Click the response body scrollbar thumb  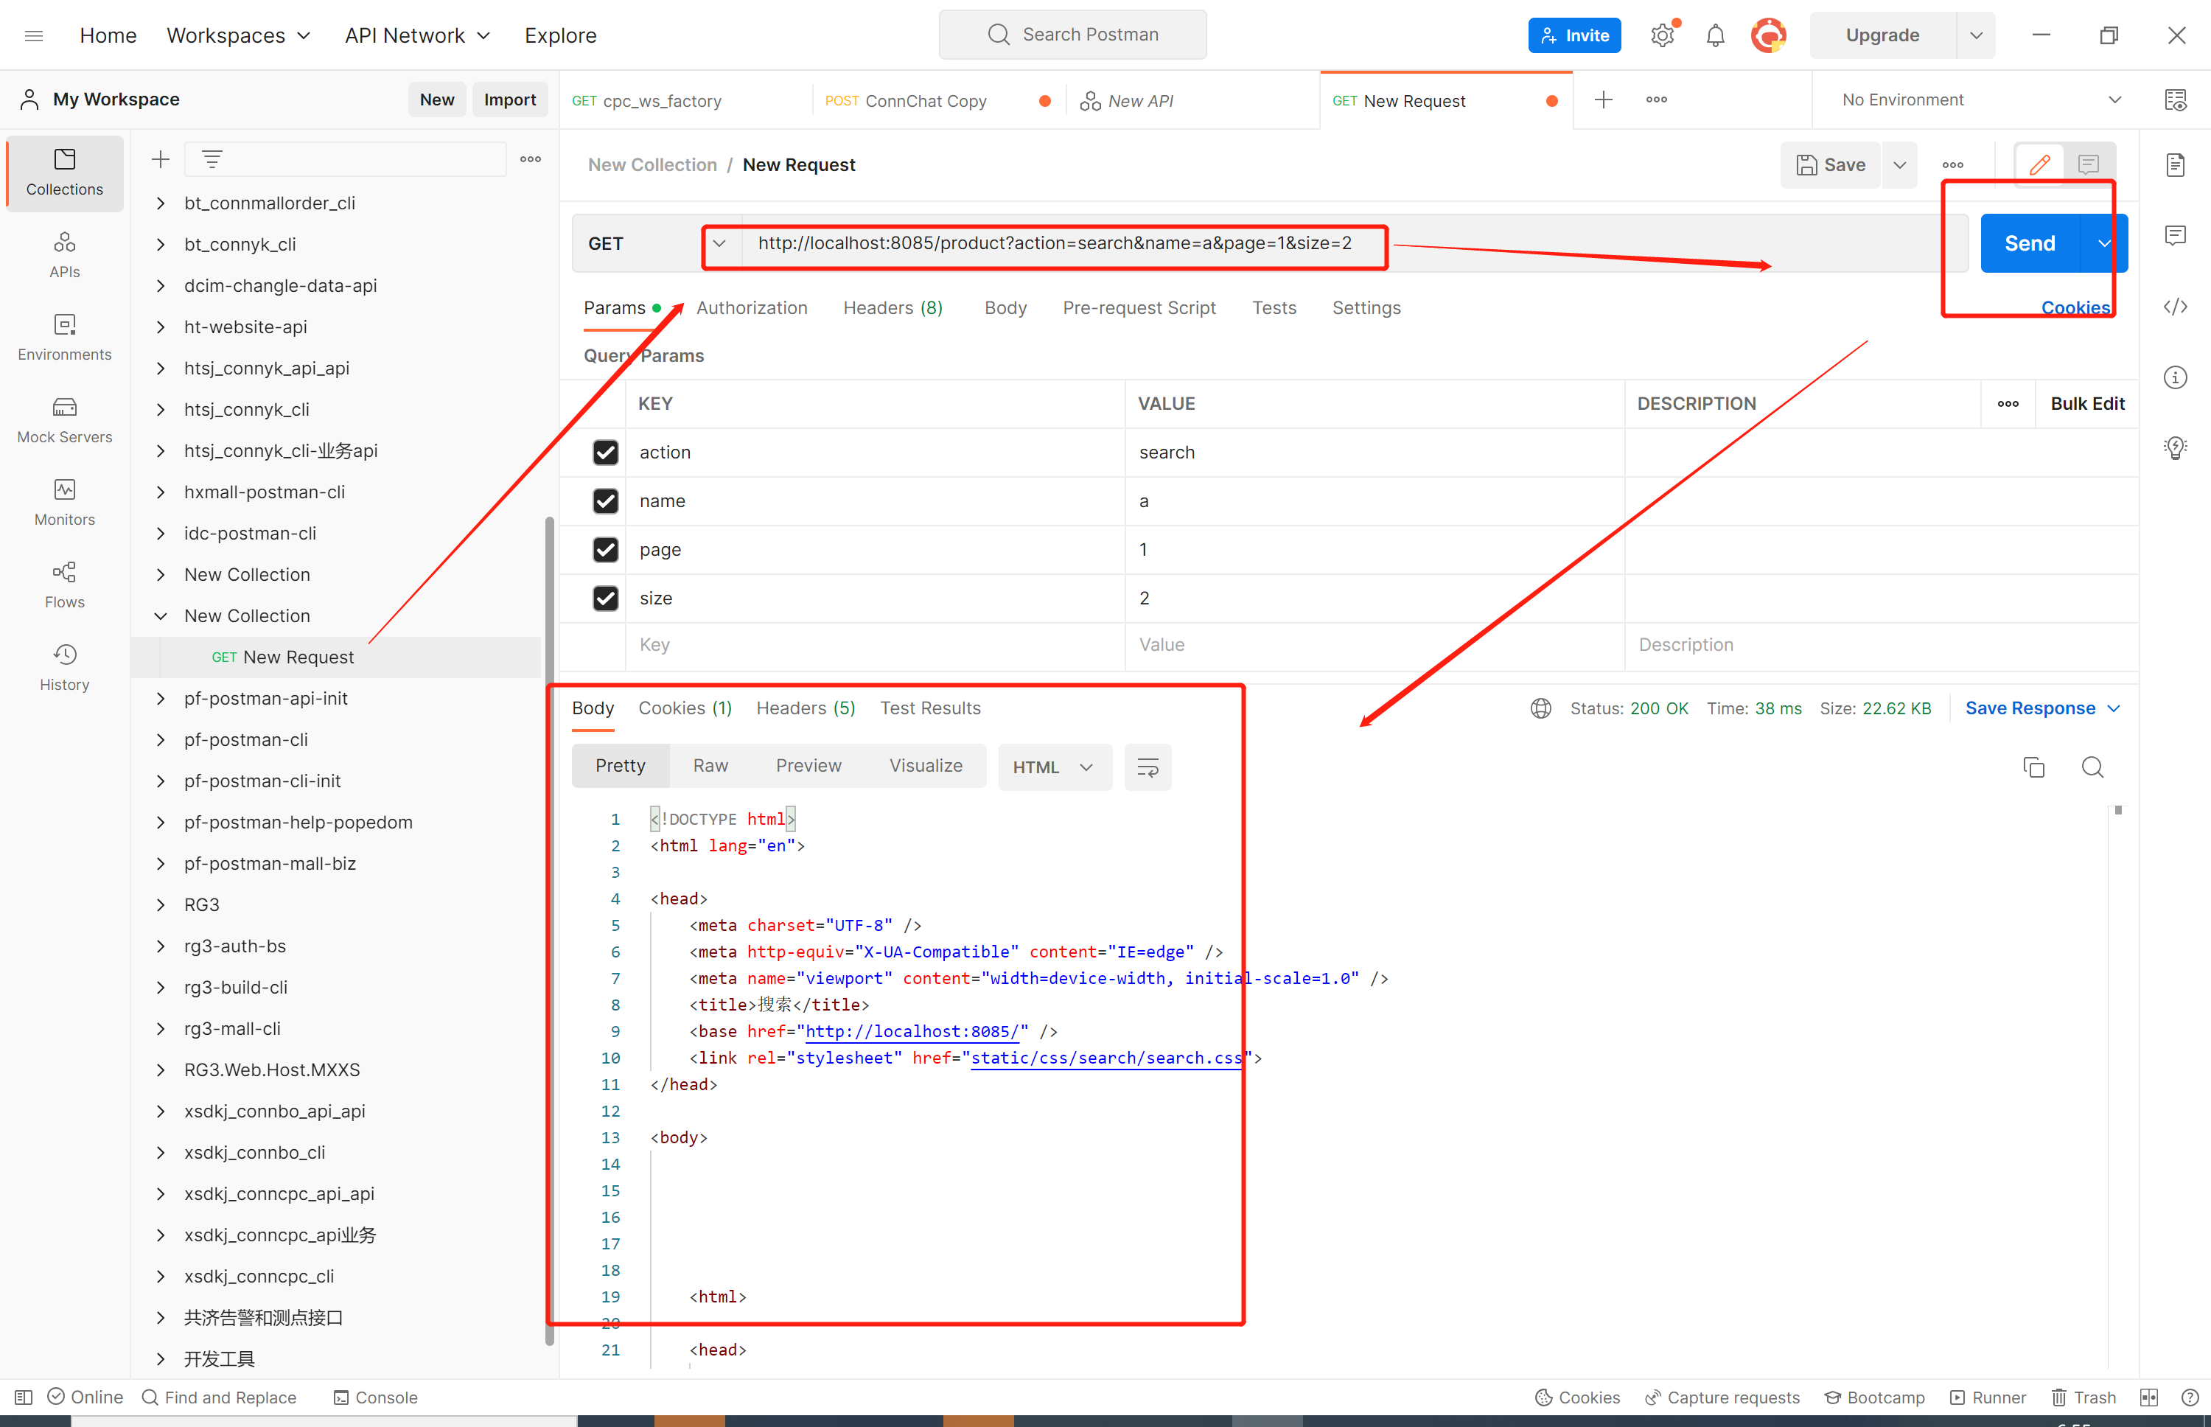[2117, 810]
